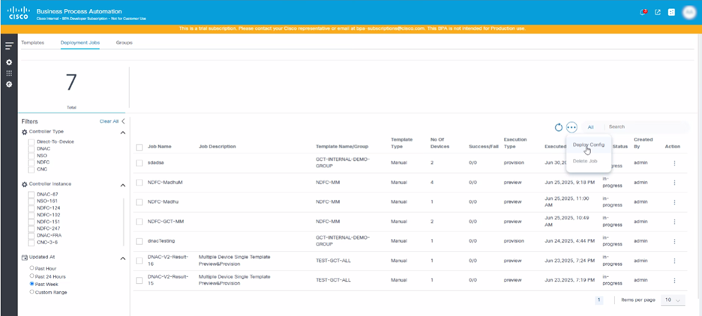Sort by Job Name column header
The image size is (702, 316).
coord(160,147)
